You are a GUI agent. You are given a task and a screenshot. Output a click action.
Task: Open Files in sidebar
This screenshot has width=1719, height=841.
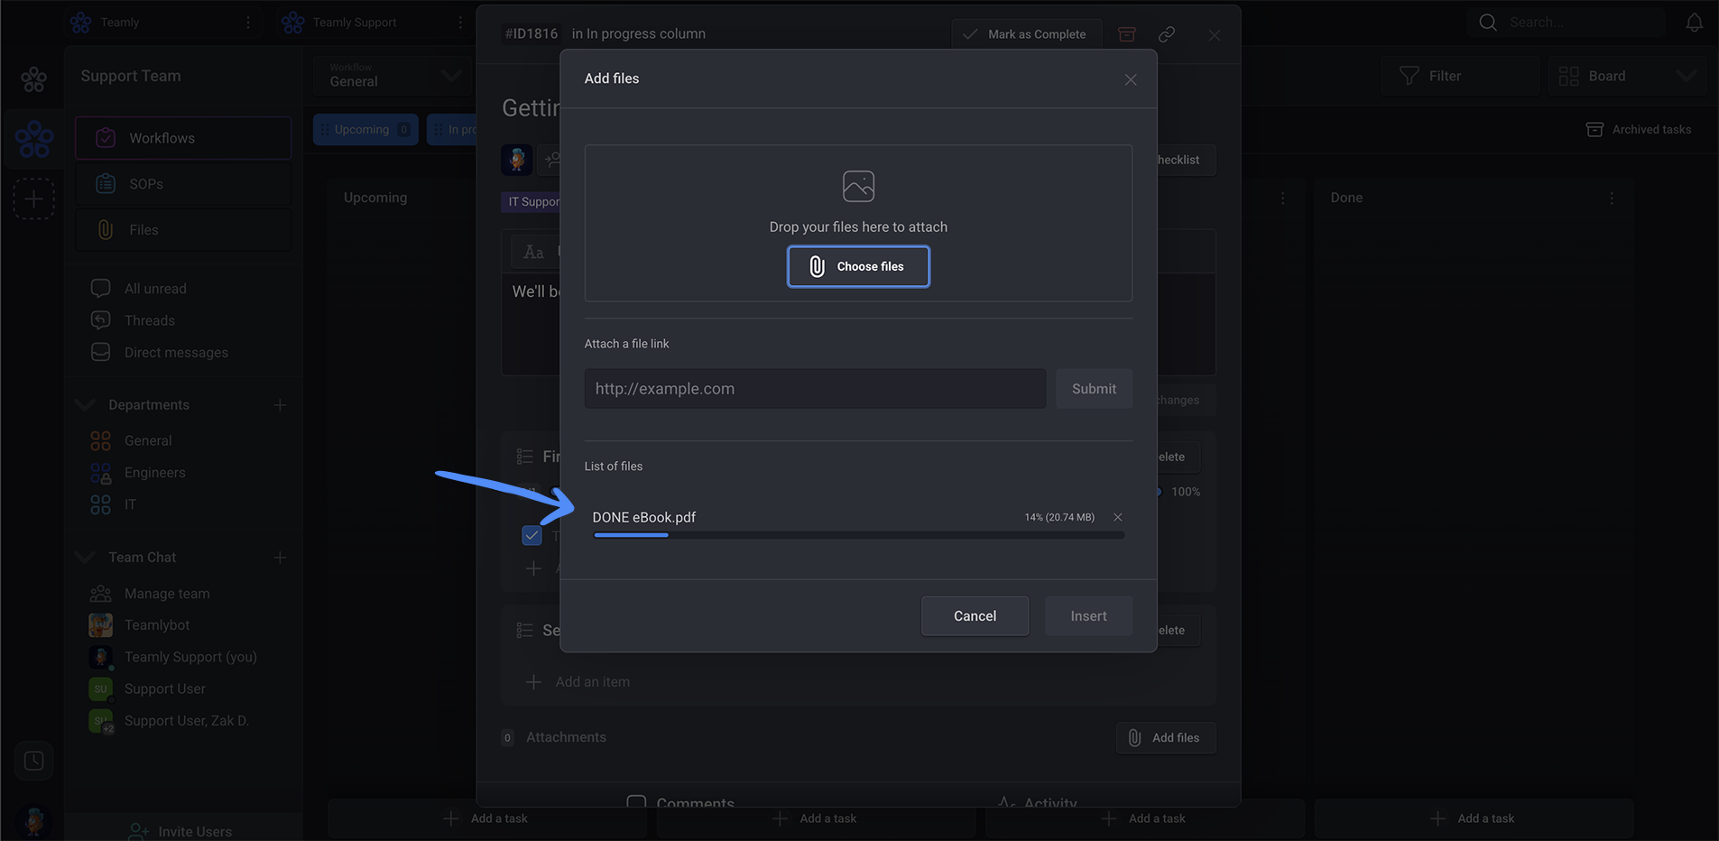[183, 230]
